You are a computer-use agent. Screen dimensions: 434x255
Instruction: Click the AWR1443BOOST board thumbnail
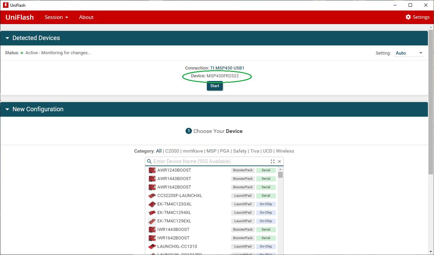pos(152,179)
